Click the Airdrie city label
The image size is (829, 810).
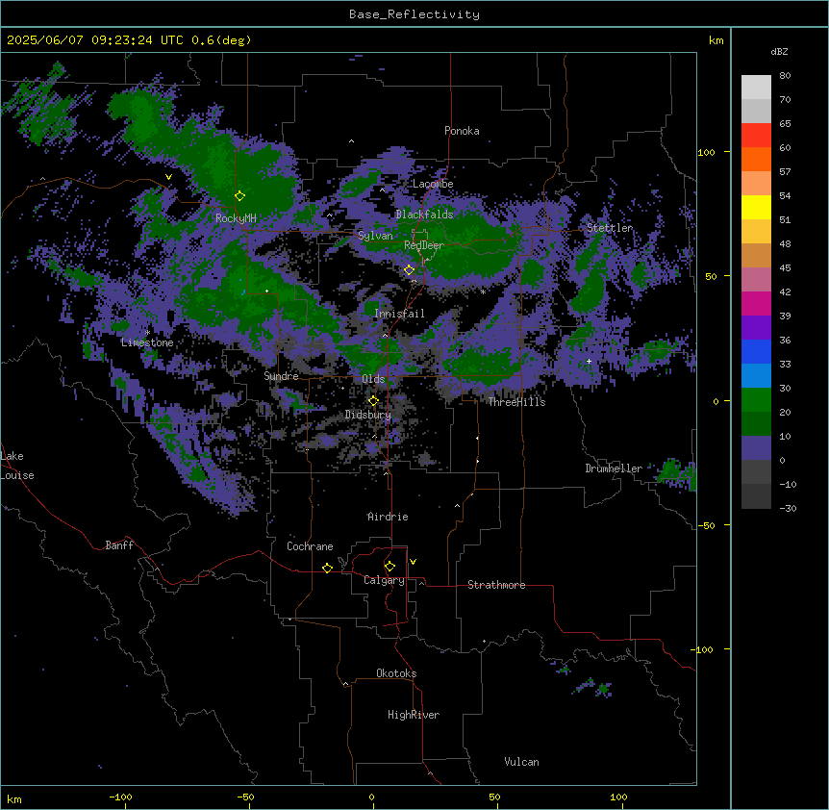click(x=388, y=517)
